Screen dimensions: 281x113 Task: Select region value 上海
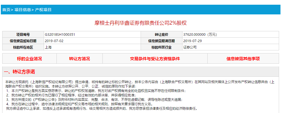click(48, 47)
